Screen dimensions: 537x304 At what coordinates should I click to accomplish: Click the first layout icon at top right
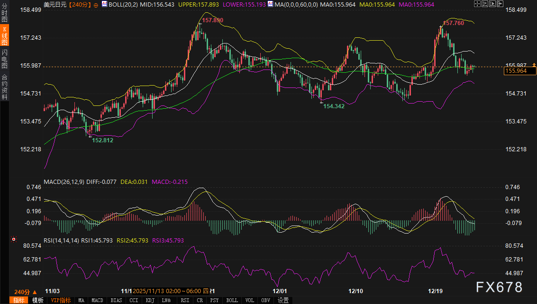pos(476,4)
